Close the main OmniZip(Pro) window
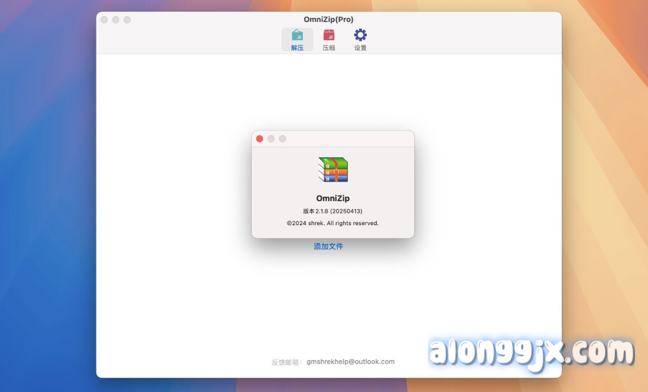 click(104, 20)
